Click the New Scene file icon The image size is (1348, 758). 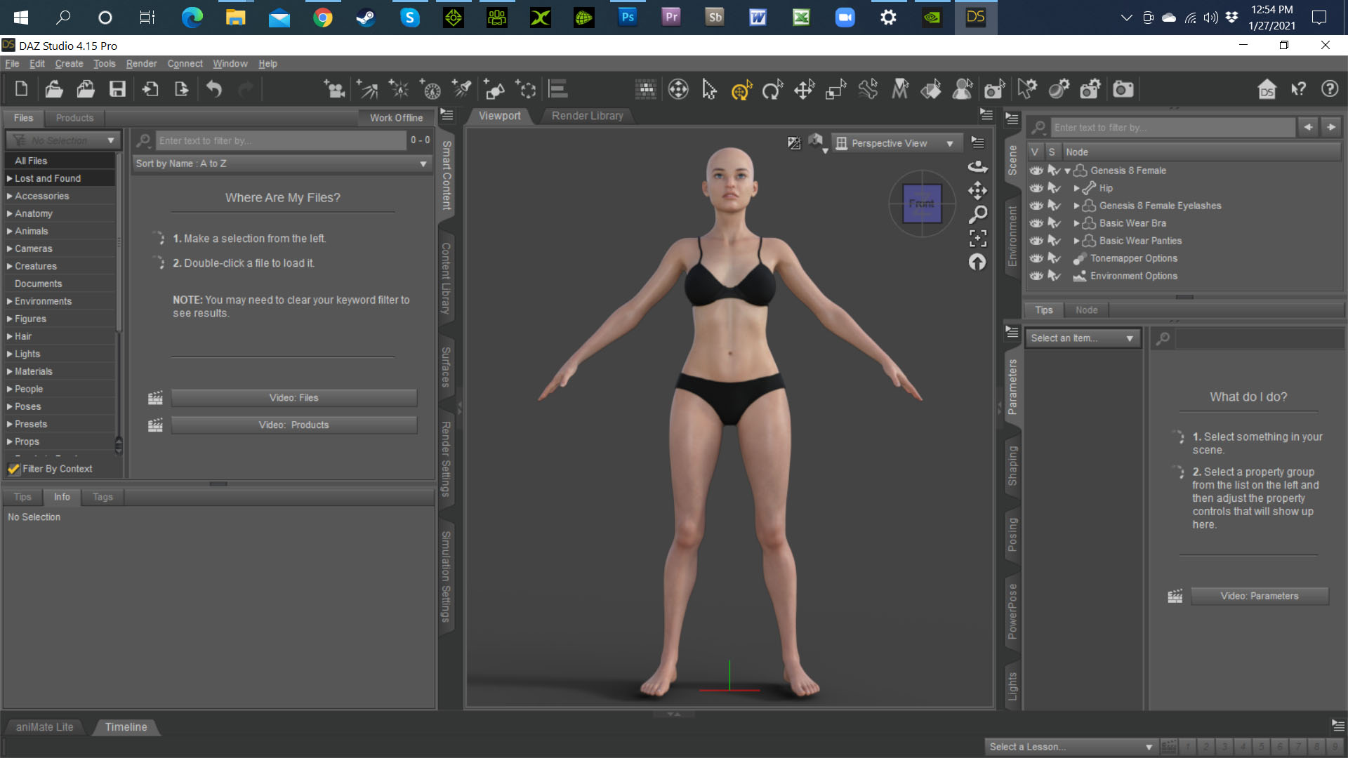click(x=21, y=89)
